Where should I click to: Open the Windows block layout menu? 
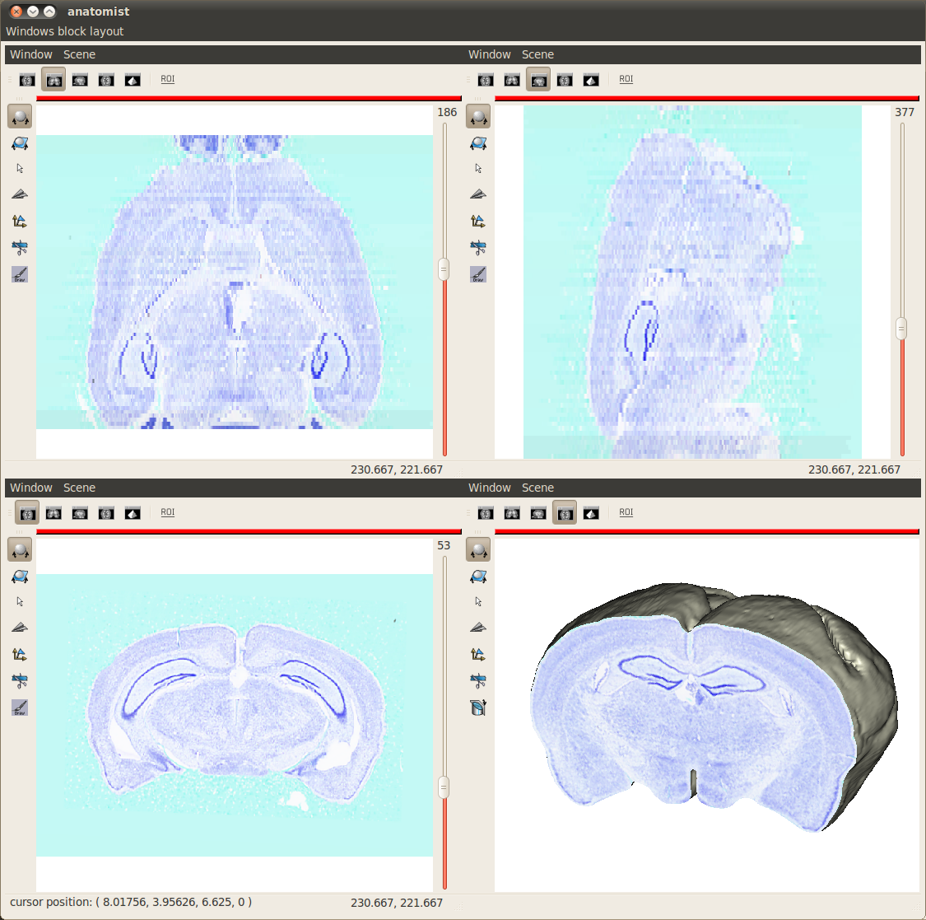coord(64,31)
